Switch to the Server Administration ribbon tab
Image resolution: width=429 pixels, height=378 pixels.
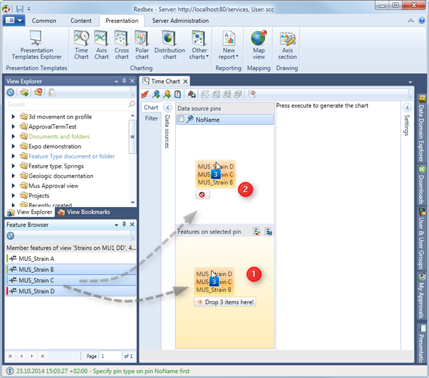pos(180,20)
